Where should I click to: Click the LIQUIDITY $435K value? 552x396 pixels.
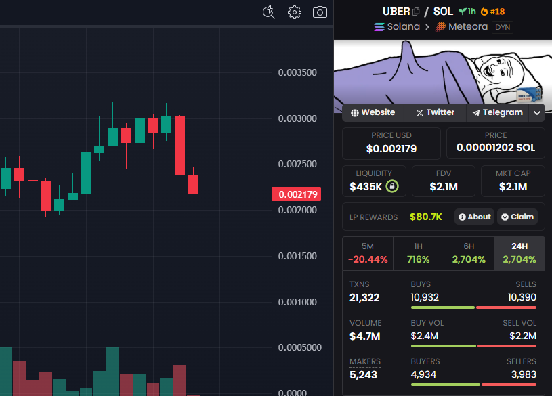point(366,187)
